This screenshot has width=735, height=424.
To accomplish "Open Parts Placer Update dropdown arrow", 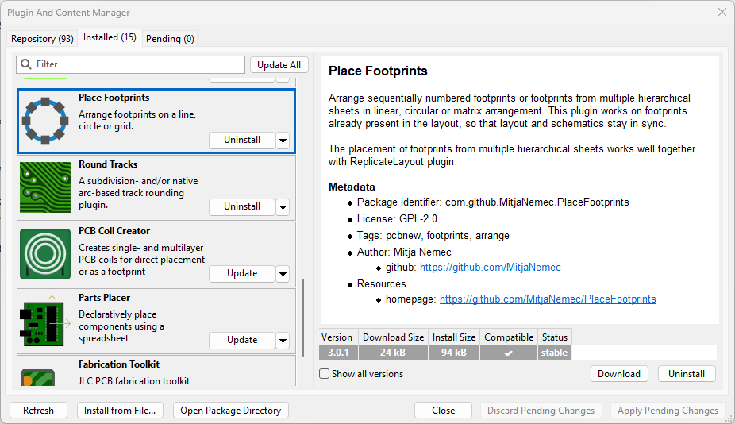I will (283, 341).
